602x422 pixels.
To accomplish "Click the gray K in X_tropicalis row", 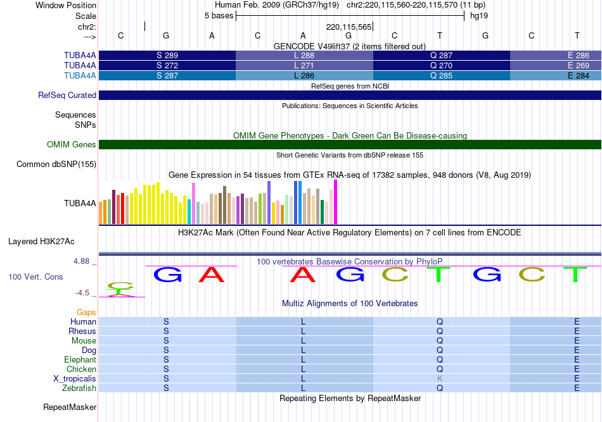I will (440, 379).
